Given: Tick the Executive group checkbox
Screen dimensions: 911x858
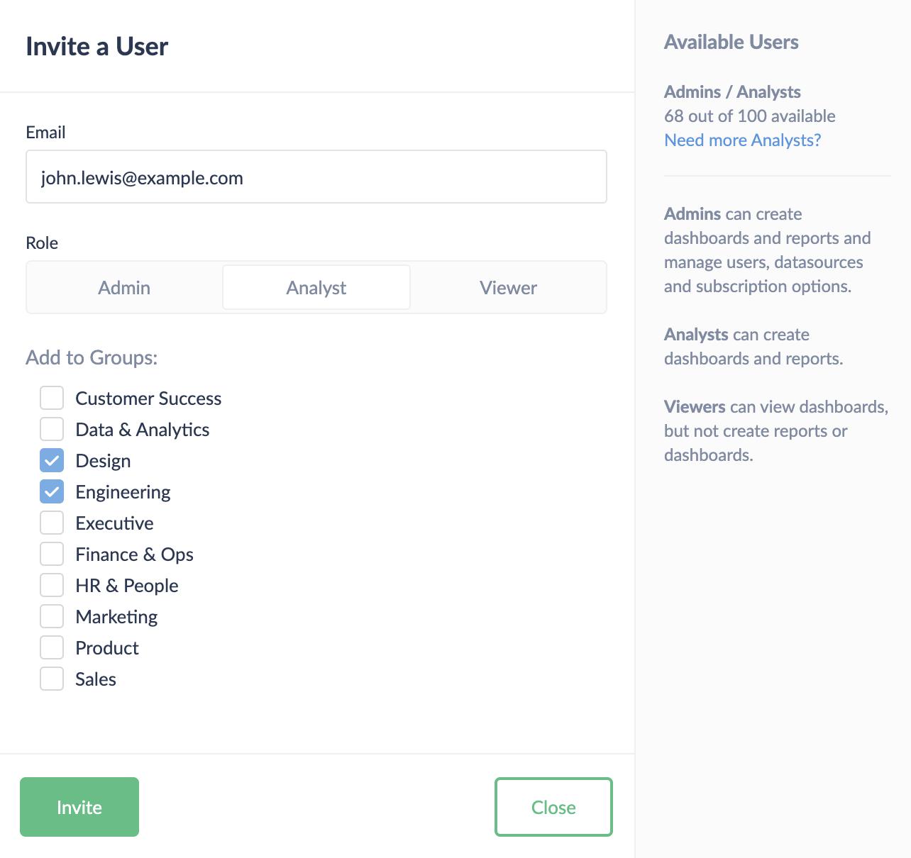Looking at the screenshot, I should pyautogui.click(x=52, y=523).
